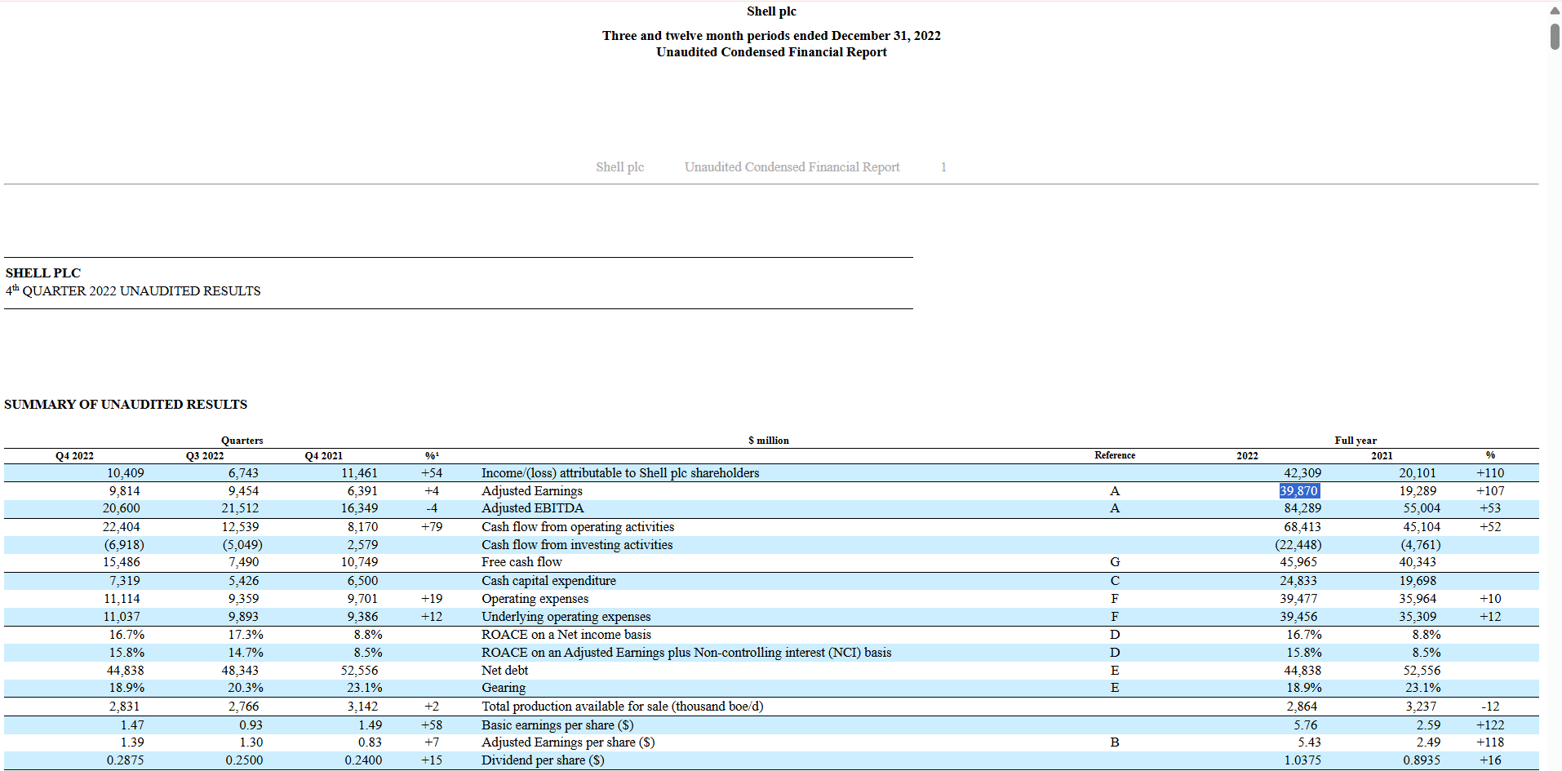Click reference letter G for Free cash flow
This screenshot has width=1562, height=771.
[1115, 562]
